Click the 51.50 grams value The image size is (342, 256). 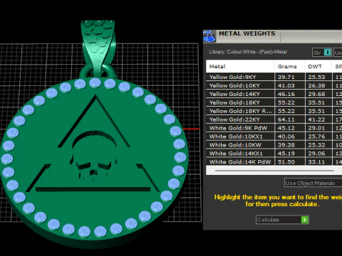(x=286, y=162)
